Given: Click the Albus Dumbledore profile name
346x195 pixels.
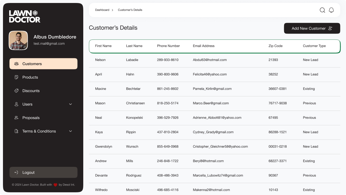Looking at the screenshot, I should (x=55, y=37).
